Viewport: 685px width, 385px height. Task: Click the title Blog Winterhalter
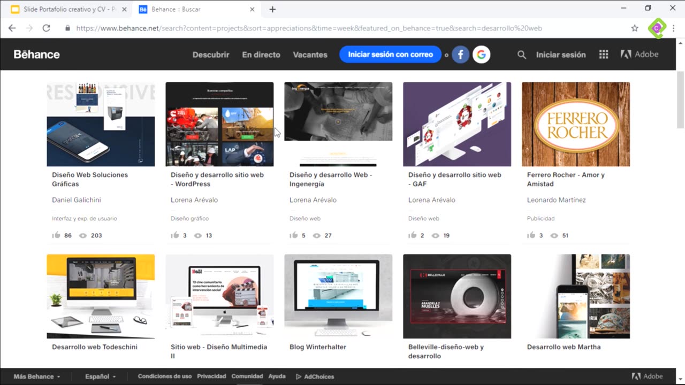318,347
